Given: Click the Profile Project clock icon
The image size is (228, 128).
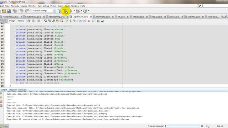Looking at the screenshot, I should (85, 11).
